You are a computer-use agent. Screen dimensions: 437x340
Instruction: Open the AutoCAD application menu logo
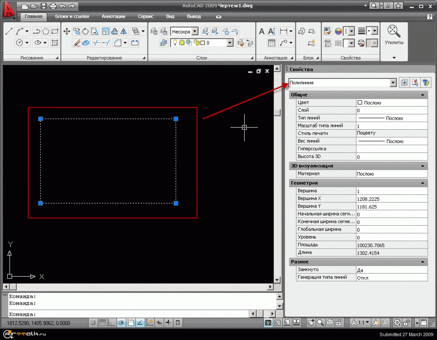tap(8, 9)
